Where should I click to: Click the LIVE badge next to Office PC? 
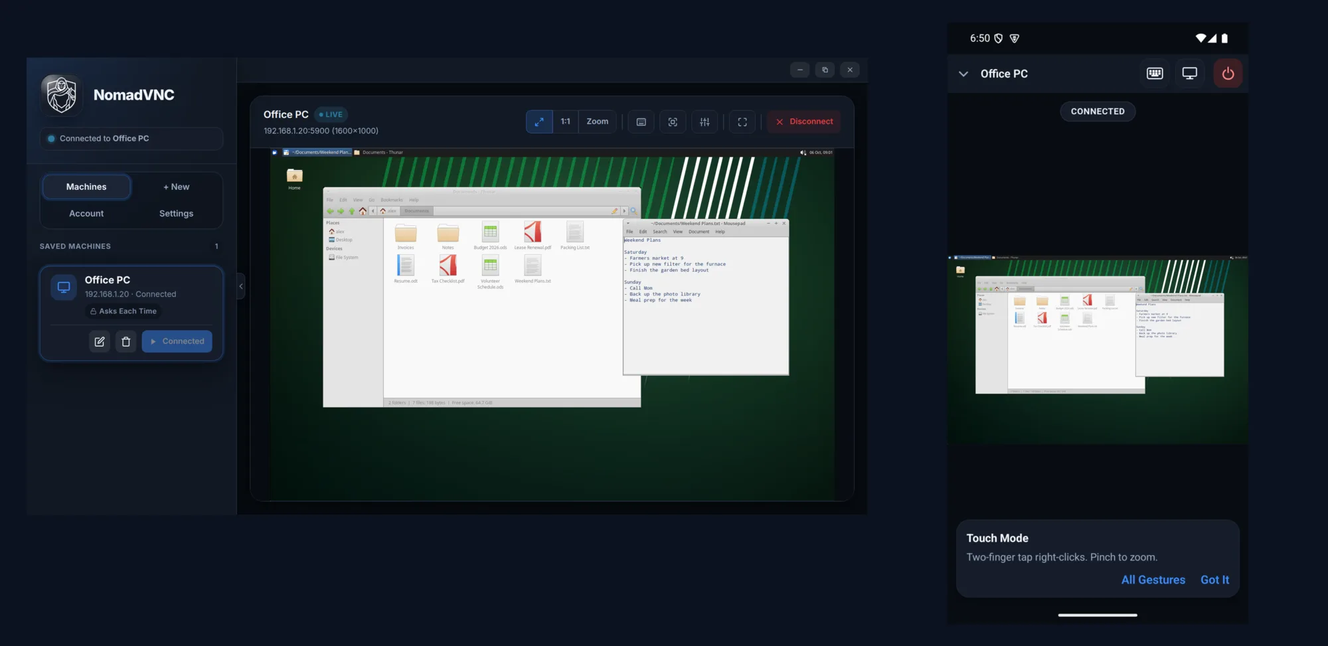331,114
